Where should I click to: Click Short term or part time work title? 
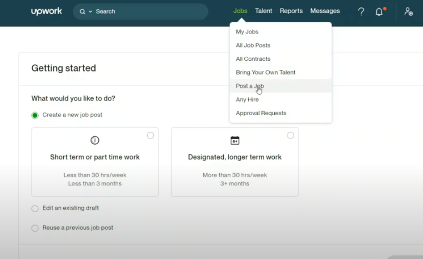(x=95, y=157)
